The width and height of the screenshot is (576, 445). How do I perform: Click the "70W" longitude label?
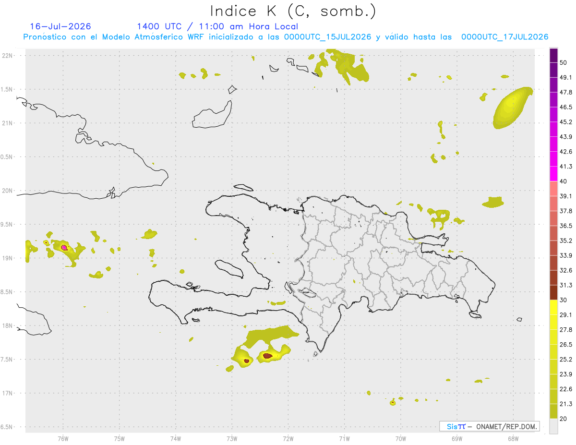[x=400, y=439]
